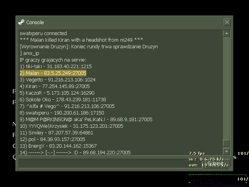Select the highlighted Malan IP line

click(53, 73)
